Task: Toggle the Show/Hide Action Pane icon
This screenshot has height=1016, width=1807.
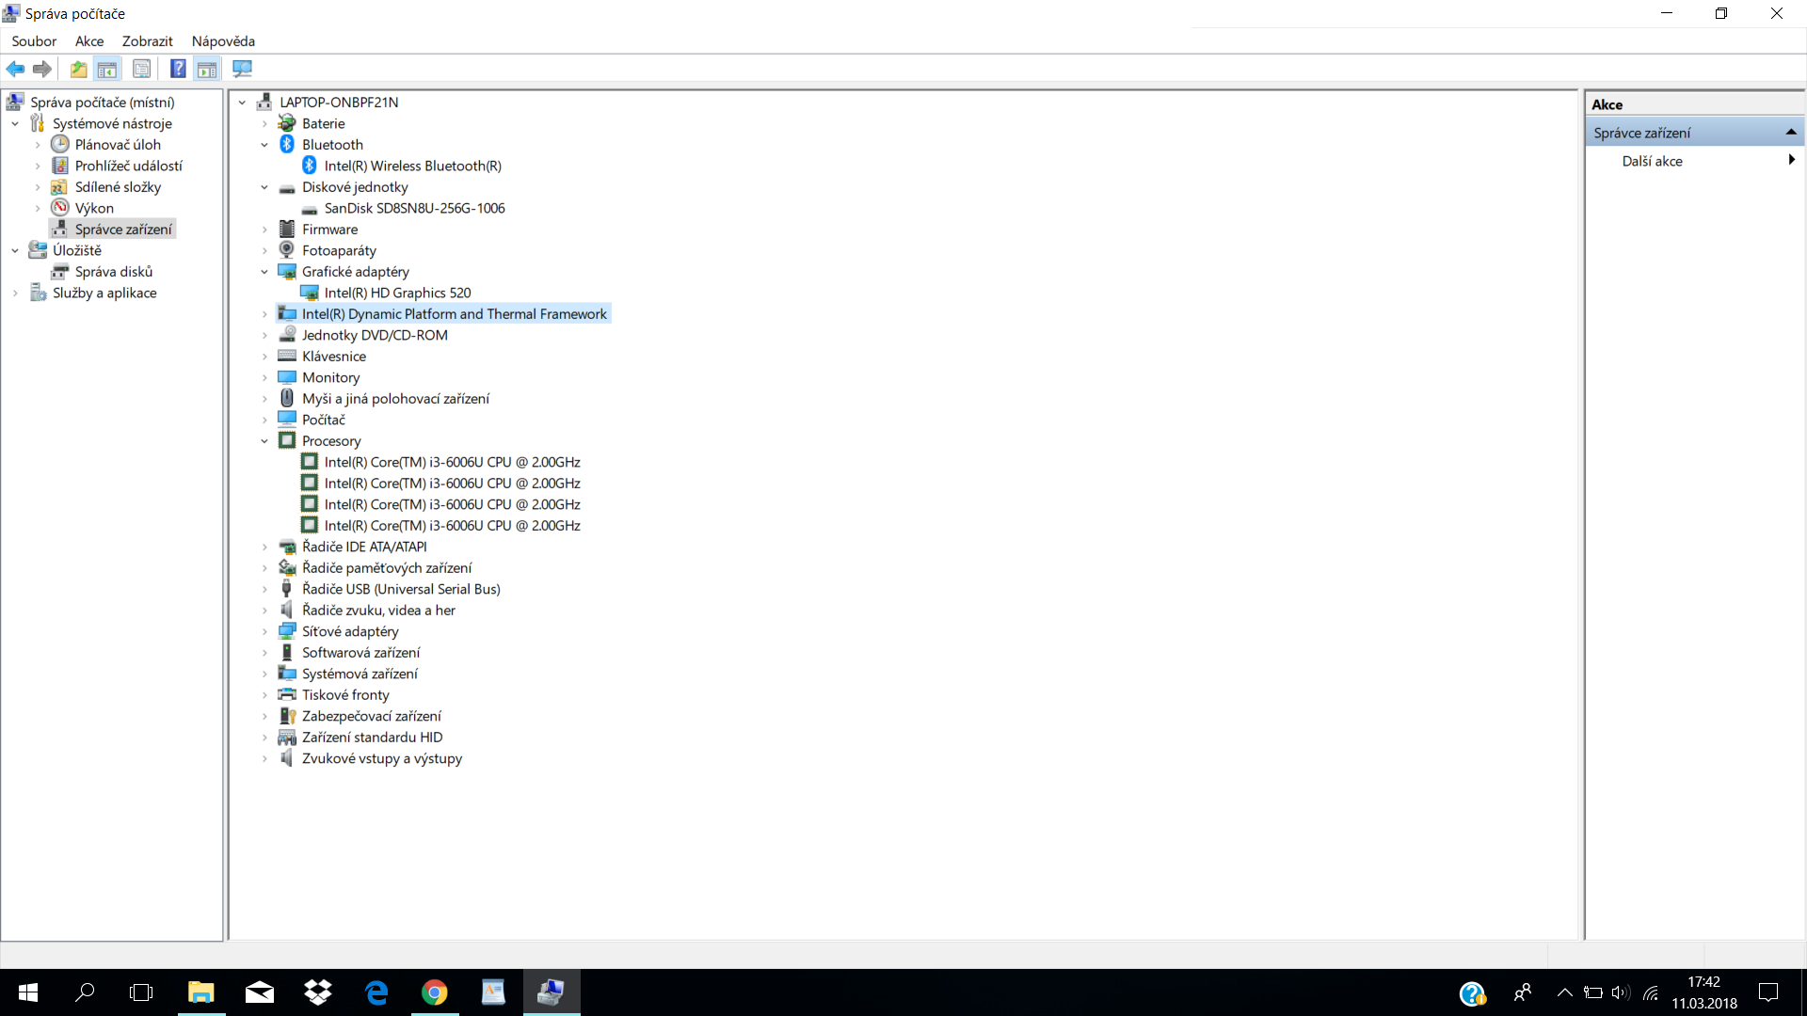Action: (x=207, y=69)
